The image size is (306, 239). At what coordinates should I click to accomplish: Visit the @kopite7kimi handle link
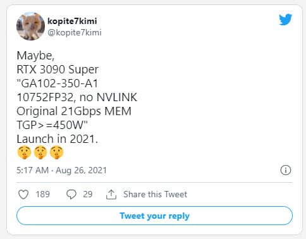(75, 32)
